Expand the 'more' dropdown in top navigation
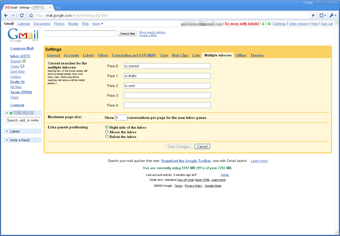Image resolution: width=340 pixels, height=236 pixels. coord(98,24)
